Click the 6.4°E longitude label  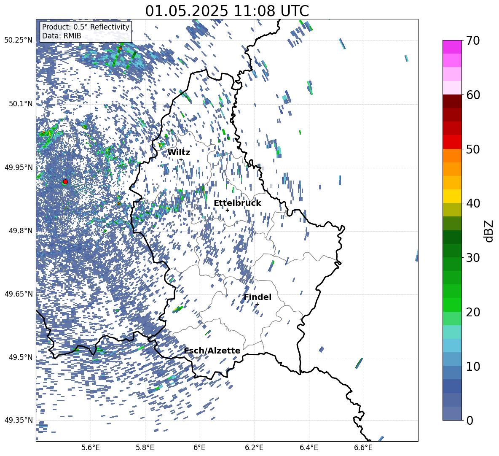tap(309, 448)
